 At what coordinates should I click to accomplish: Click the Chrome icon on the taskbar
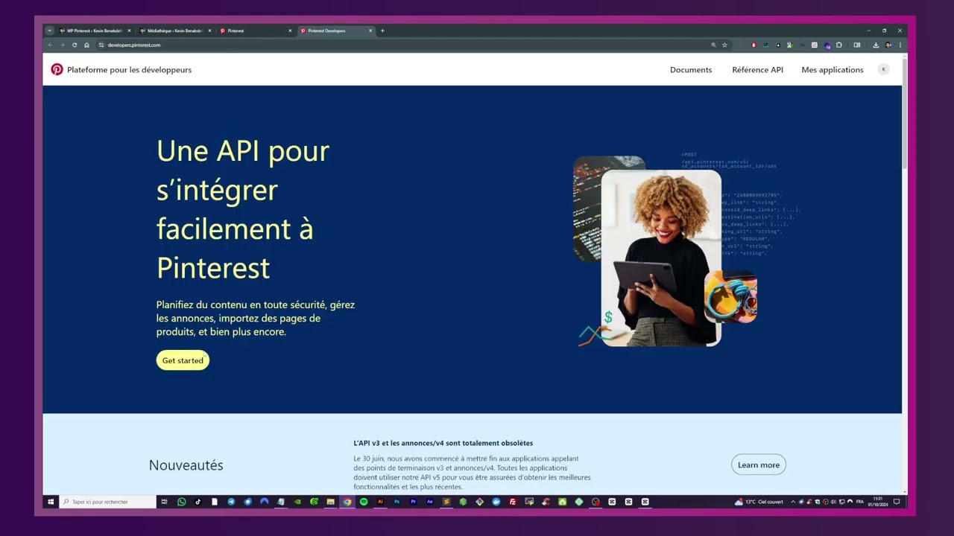(347, 502)
